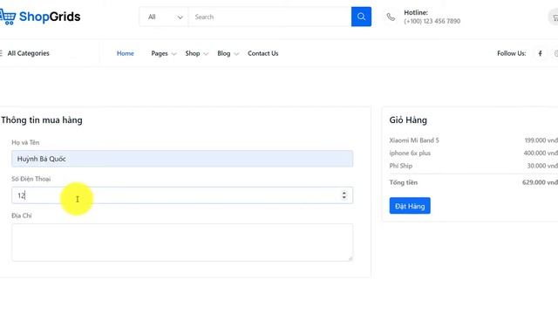Click the phone hotline icon
Viewport: 558px width, 314px height.
point(391,17)
